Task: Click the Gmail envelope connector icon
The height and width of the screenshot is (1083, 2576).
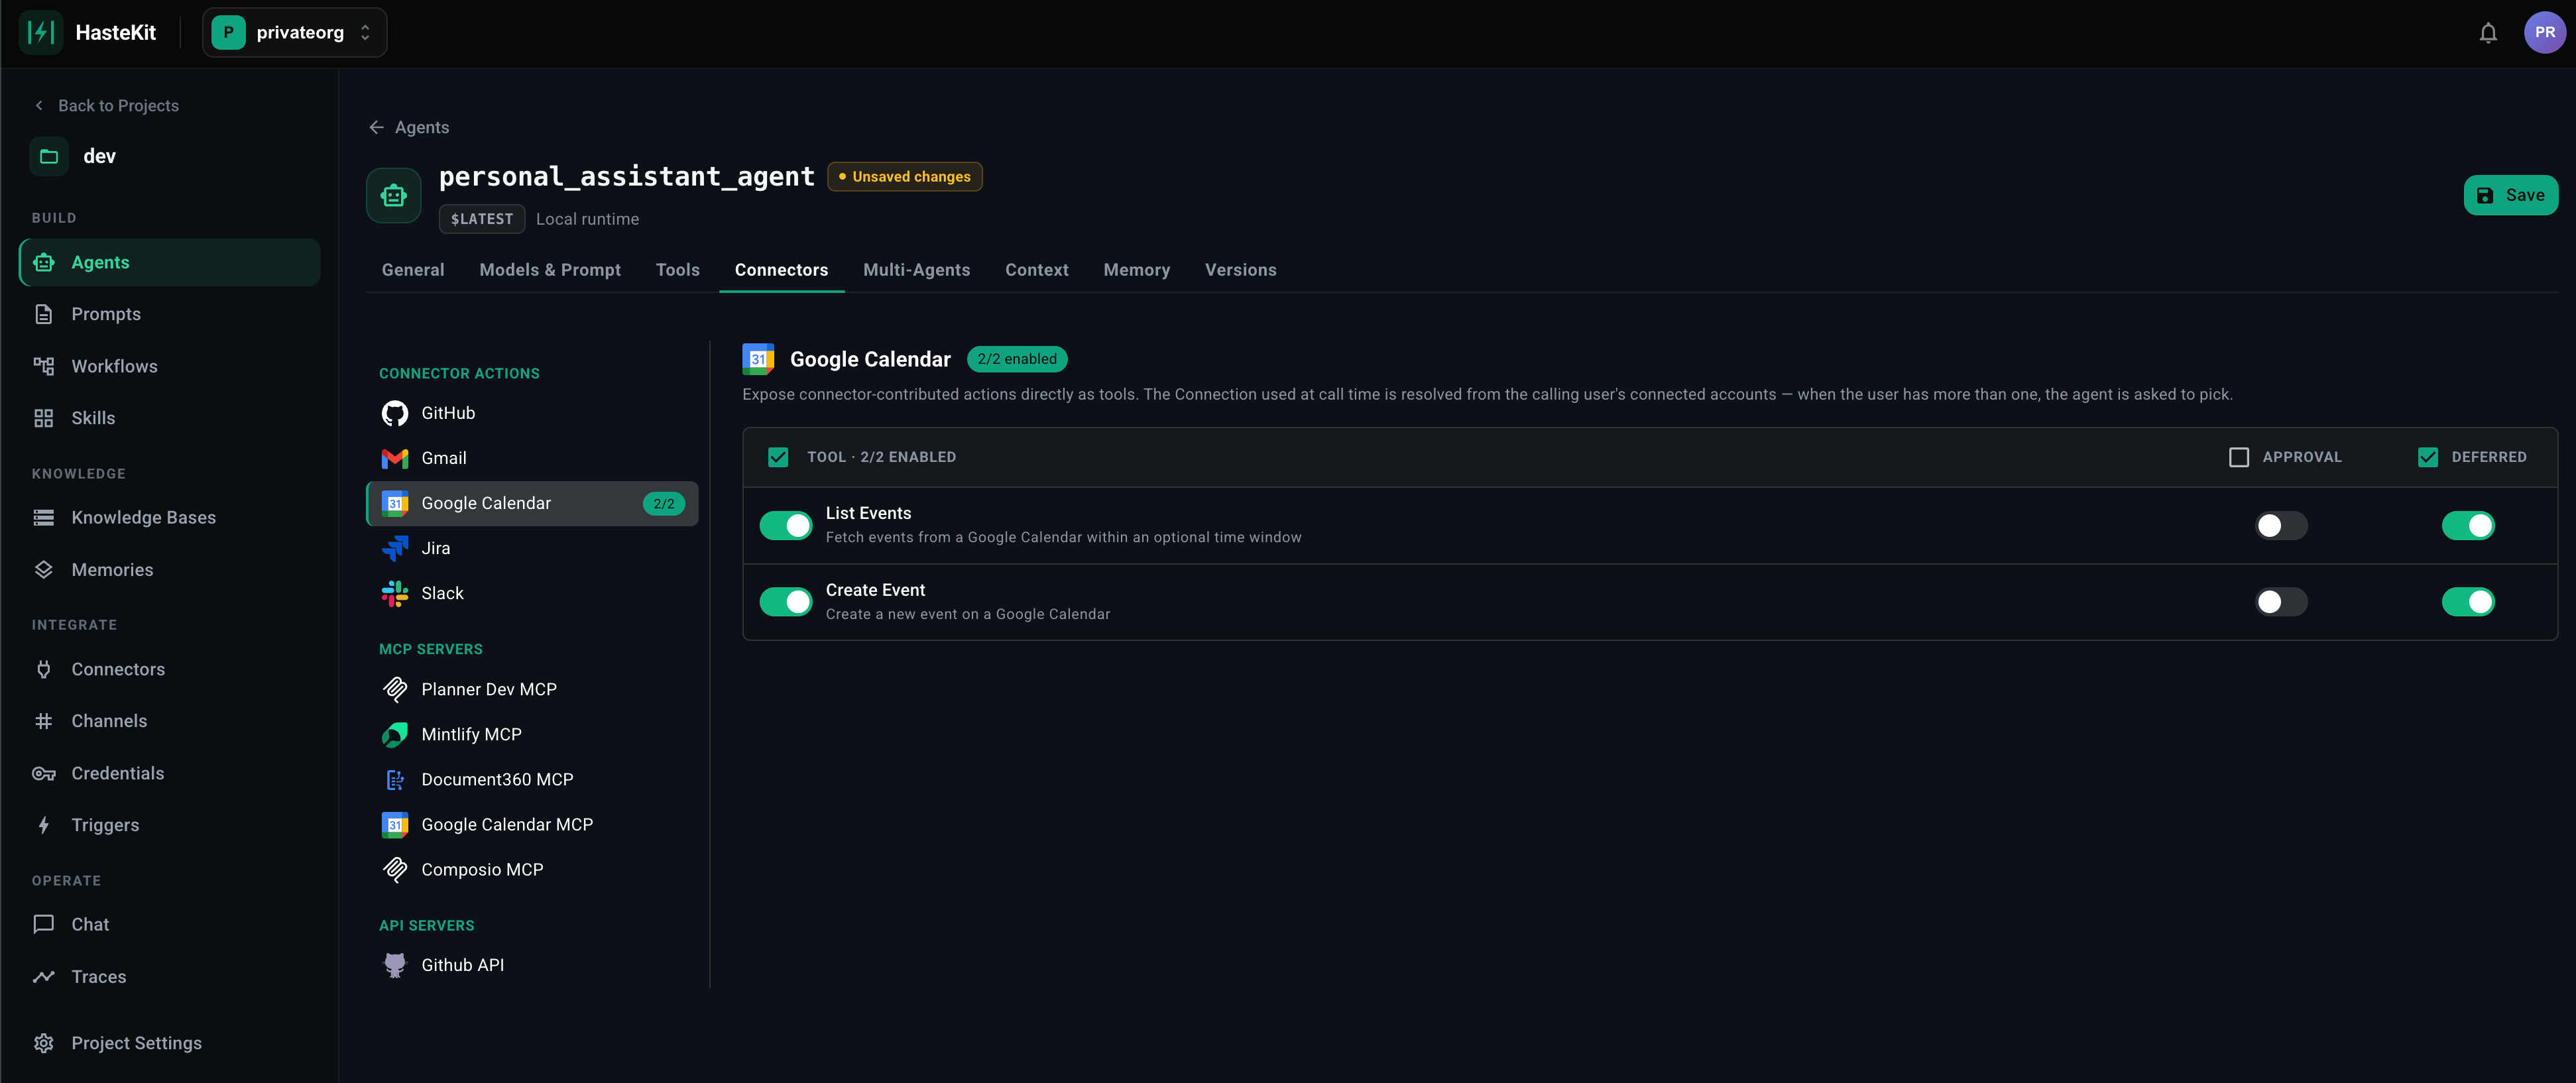Action: [x=395, y=458]
